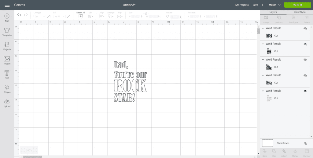
Task: Open the Images library
Action: 7,60
